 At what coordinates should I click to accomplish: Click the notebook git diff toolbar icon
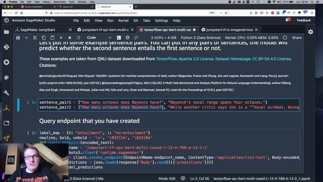pyautogui.click(x=136, y=37)
